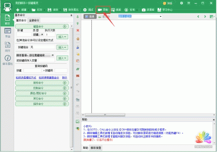This screenshot has height=152, width=217.
Task: Open the 类型 按键 dropdown
Action: coord(42,35)
